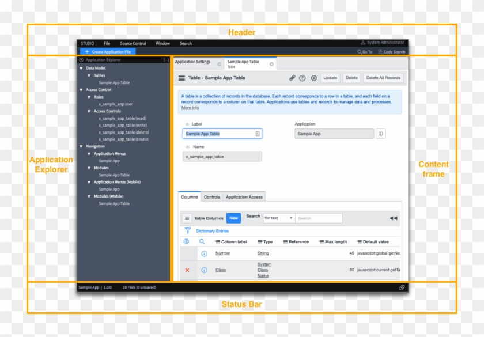Open Go To search in header

[x=365, y=52]
